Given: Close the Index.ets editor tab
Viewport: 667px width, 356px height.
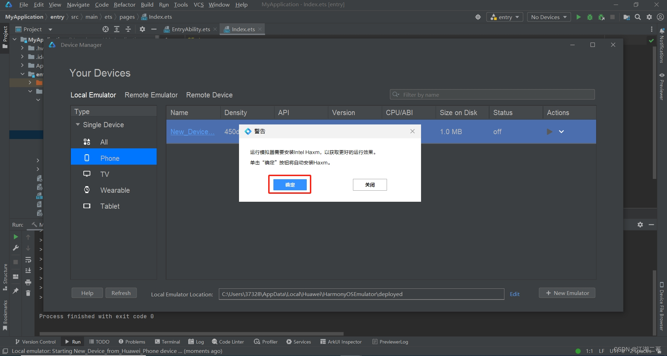Looking at the screenshot, I should coord(260,29).
